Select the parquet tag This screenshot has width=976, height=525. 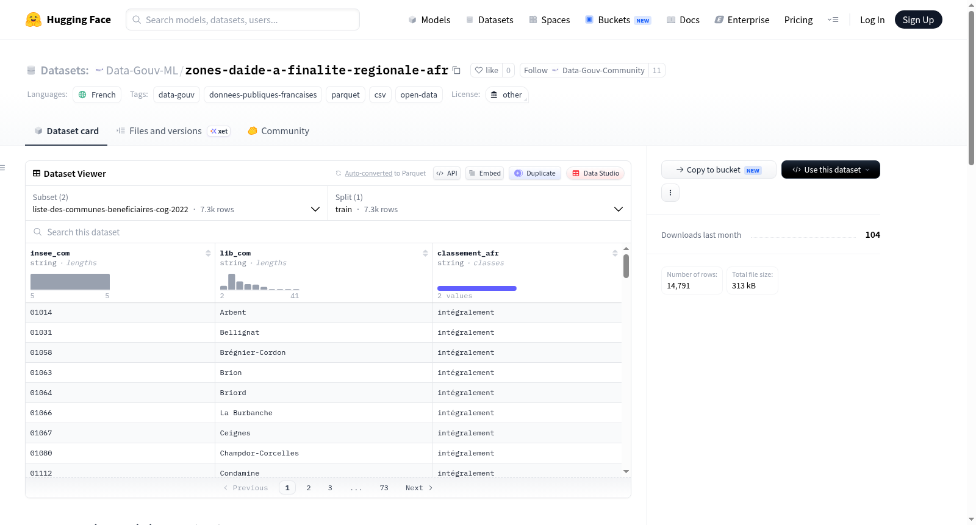[346, 95]
